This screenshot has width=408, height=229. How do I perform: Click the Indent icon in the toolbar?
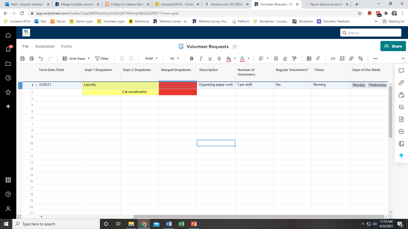point(131,59)
